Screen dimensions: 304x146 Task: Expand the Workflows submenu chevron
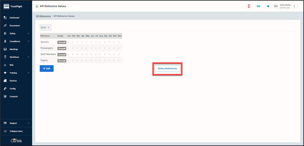pos(28,57)
